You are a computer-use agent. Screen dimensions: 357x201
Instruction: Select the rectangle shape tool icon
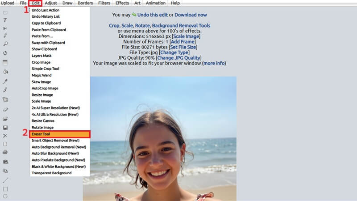point(5,189)
